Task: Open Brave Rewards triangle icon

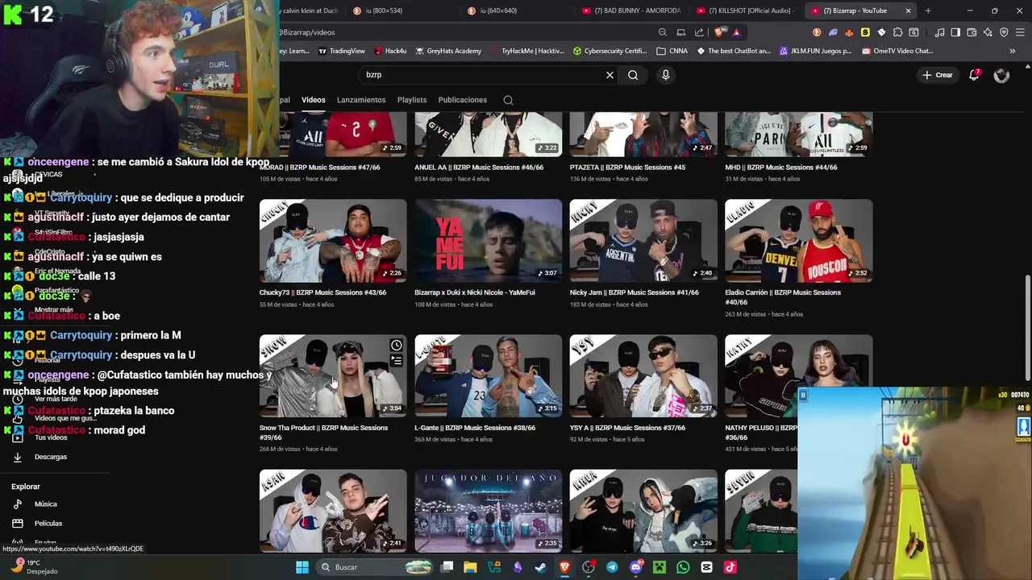Action: (x=736, y=32)
